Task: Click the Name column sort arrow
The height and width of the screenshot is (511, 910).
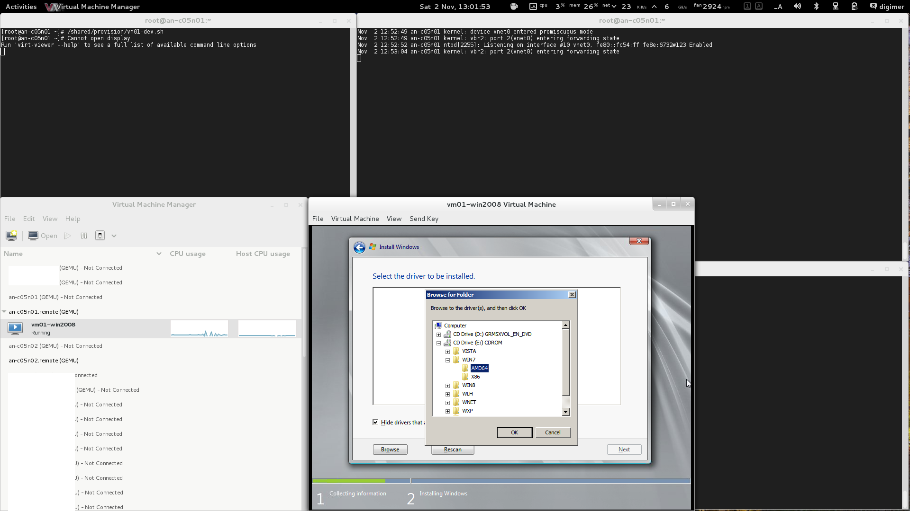Action: [159, 254]
